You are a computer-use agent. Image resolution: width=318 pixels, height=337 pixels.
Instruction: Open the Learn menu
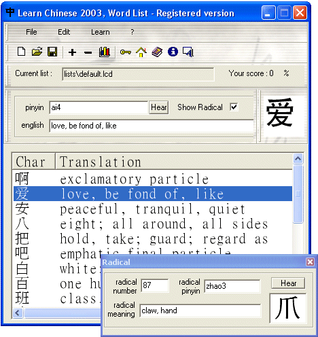[x=101, y=32]
